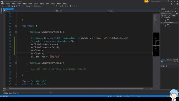Open the editor zoom percentage dropdown
The width and height of the screenshot is (179, 101).
tap(6, 88)
